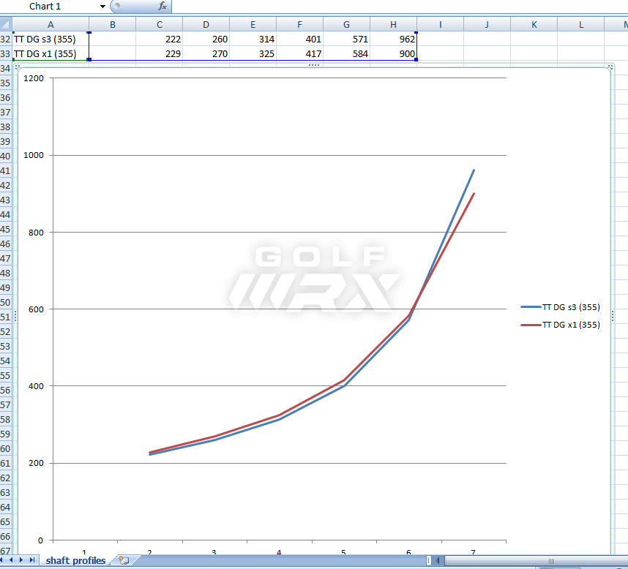This screenshot has width=628, height=569.
Task: Click the next-sheet navigation arrow
Action: tap(23, 560)
